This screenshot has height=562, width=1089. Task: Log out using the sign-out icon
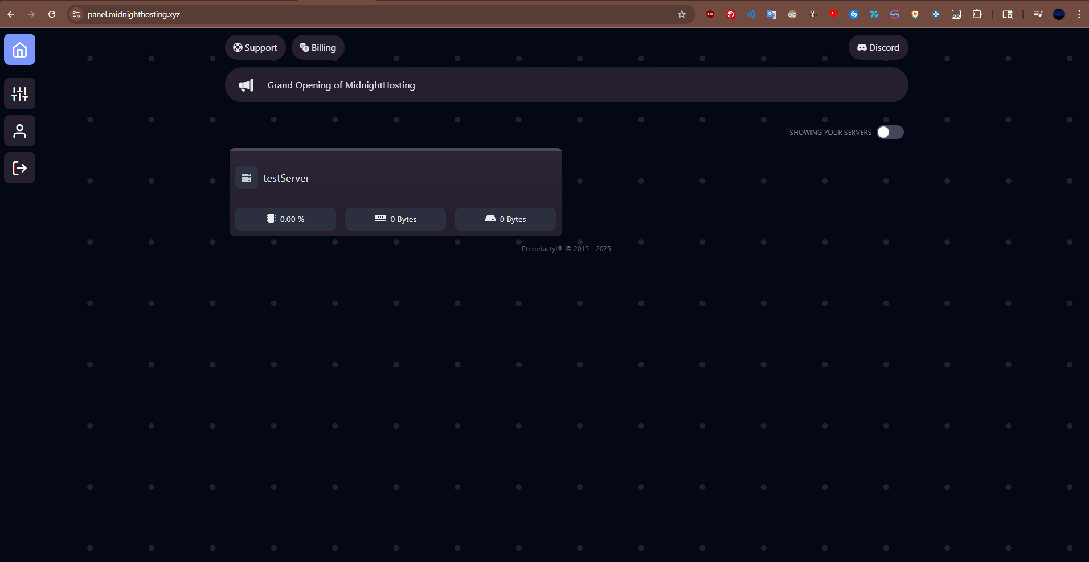(19, 167)
